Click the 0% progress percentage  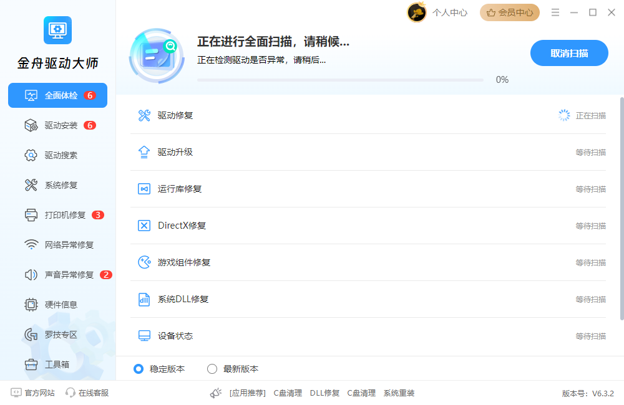click(x=502, y=80)
